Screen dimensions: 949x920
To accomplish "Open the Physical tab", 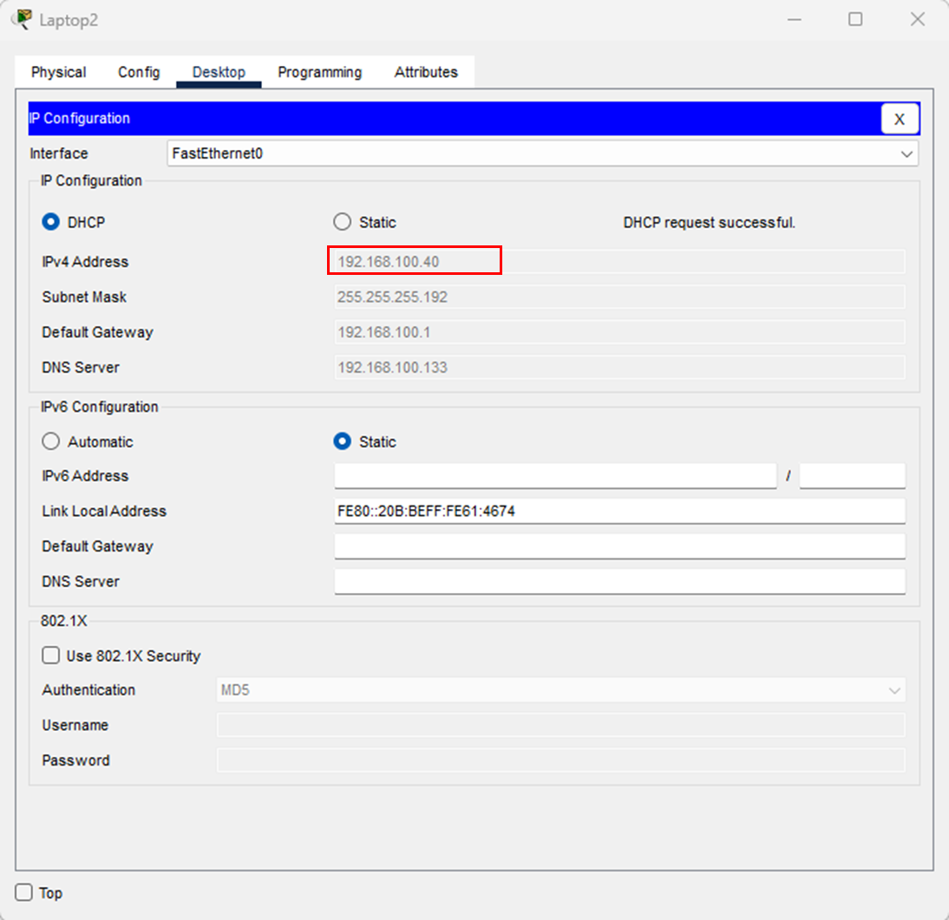I will [59, 72].
